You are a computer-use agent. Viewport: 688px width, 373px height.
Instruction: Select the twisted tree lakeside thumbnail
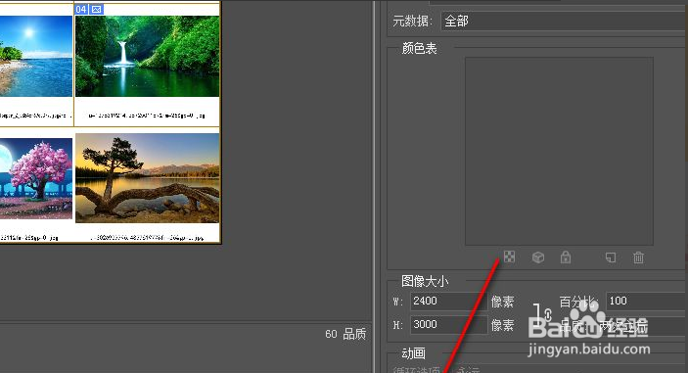tap(148, 178)
